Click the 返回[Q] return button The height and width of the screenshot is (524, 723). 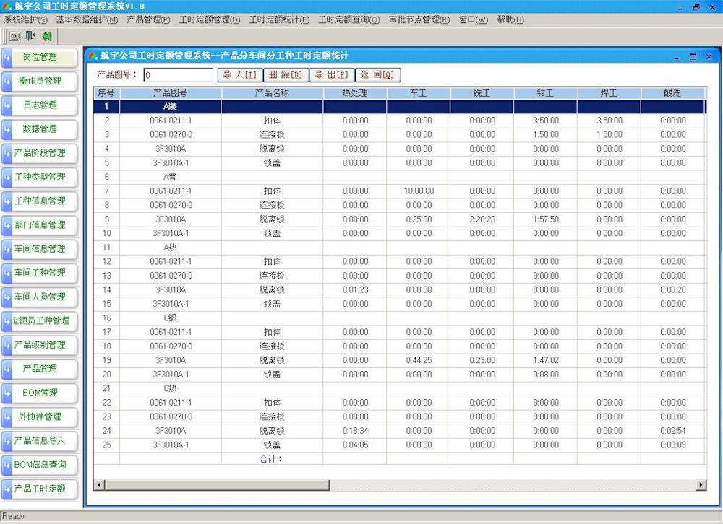(x=377, y=74)
